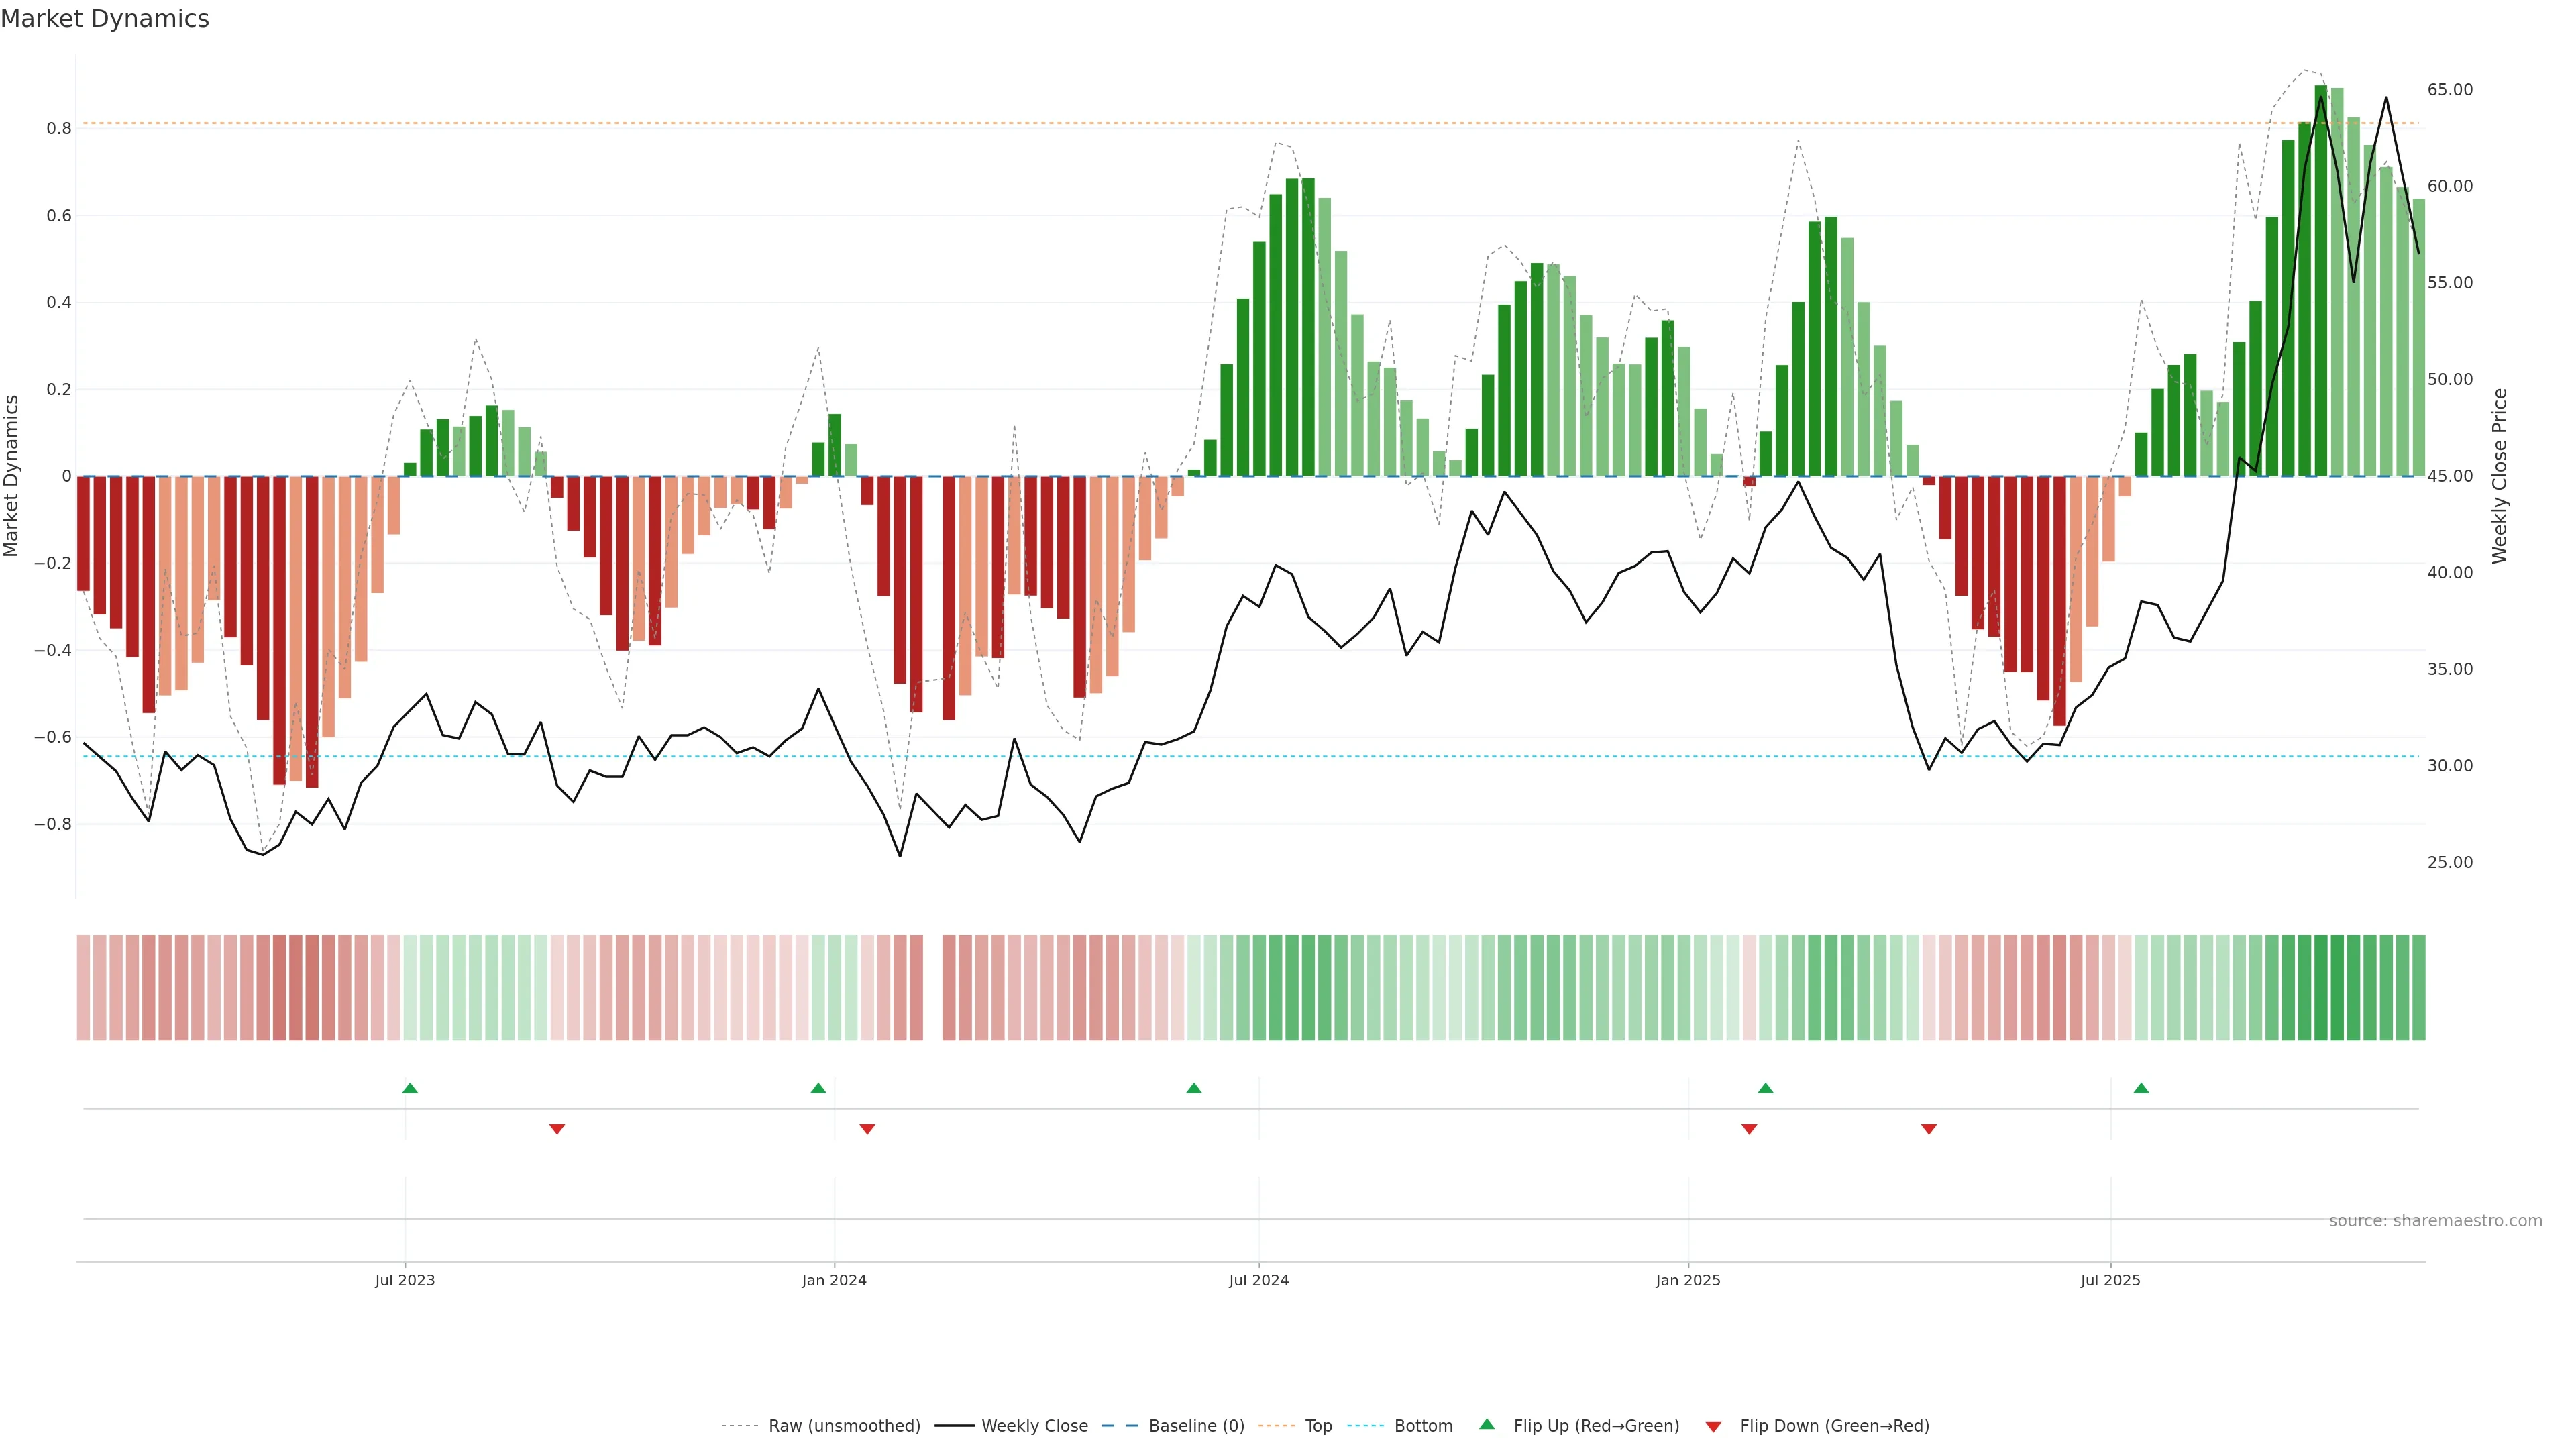Click the Flip Up (Red→Green) legend item

[x=1596, y=1426]
